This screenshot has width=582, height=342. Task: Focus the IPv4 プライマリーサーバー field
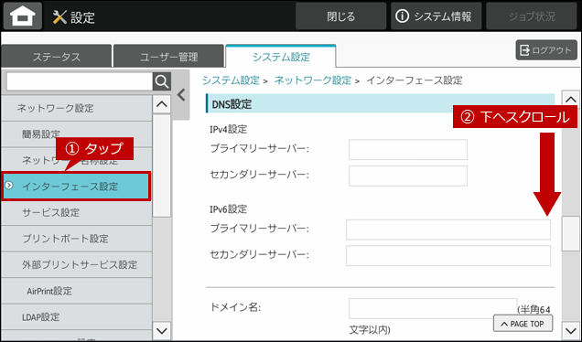tap(408, 149)
